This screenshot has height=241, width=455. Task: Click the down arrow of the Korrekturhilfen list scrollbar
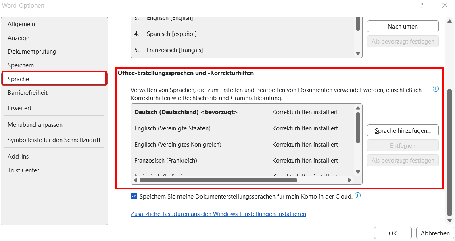(358, 172)
